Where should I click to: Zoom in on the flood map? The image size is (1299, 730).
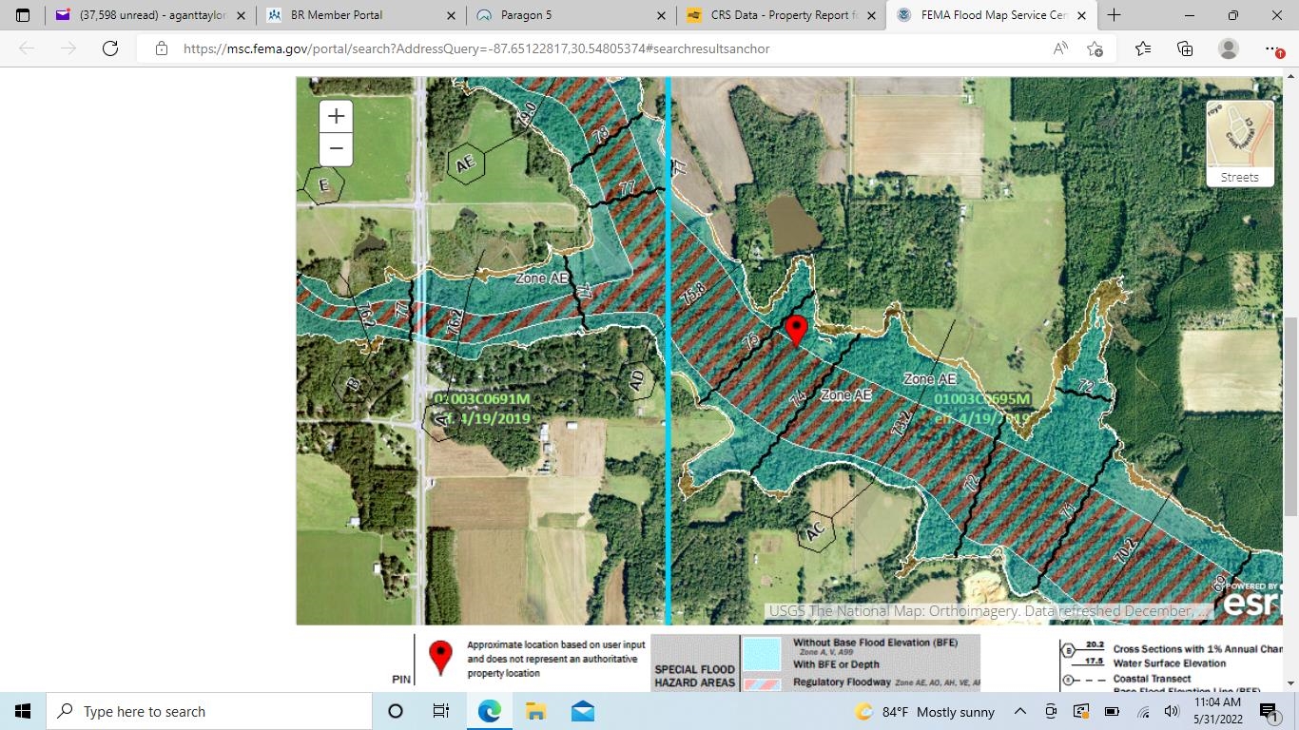click(x=336, y=116)
